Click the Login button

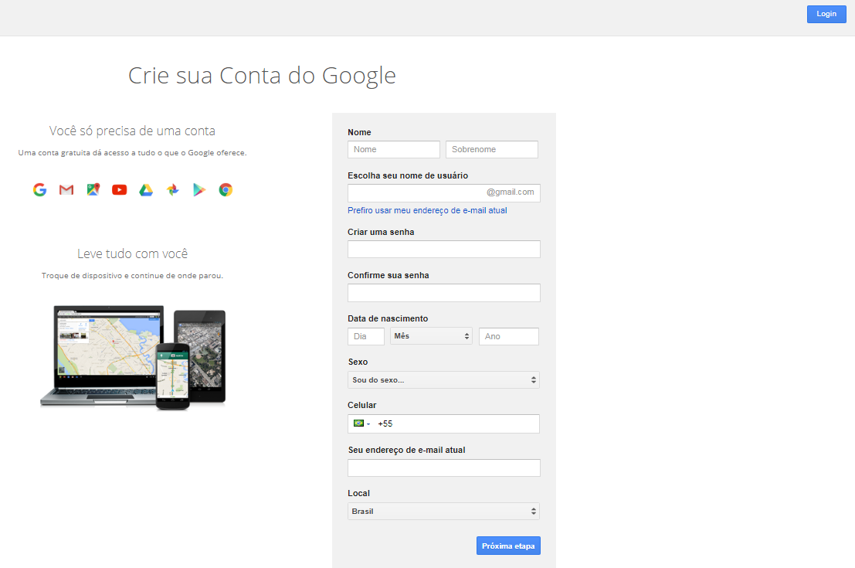(x=826, y=14)
